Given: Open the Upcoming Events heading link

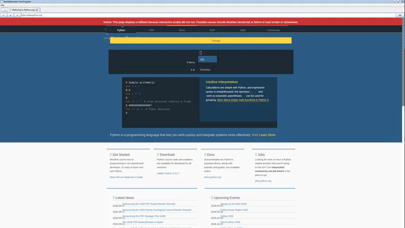Looking at the screenshot, I should click(x=227, y=198).
